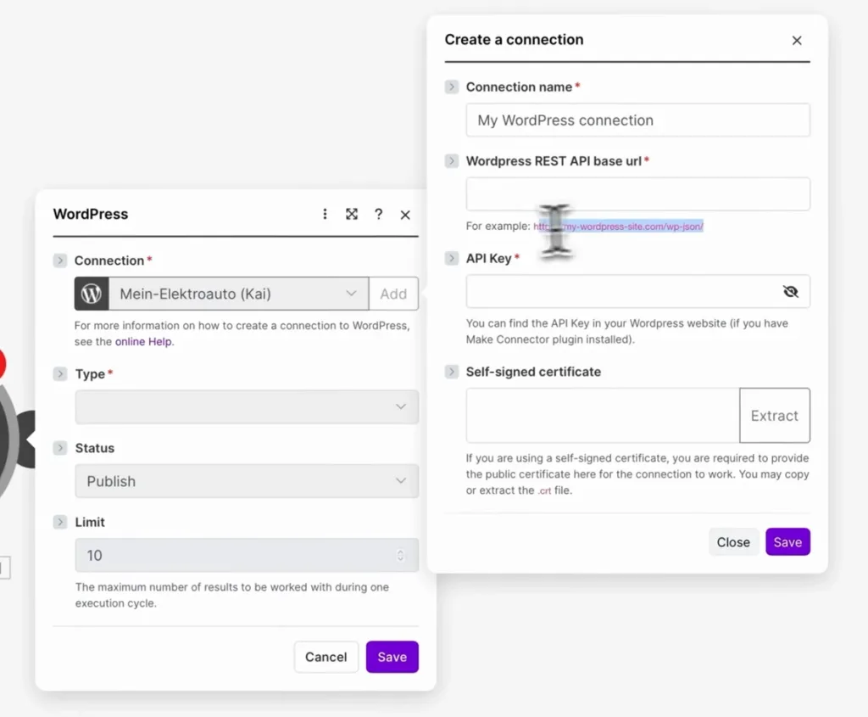Open the empty Type dropdown

247,406
